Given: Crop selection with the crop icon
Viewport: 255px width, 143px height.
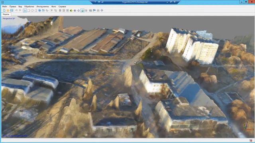Looking at the screenshot, I should click(x=55, y=10).
